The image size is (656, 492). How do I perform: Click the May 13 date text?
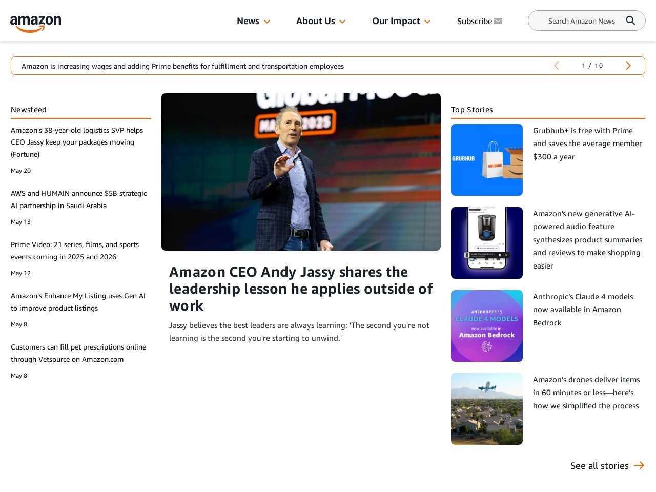click(x=20, y=222)
